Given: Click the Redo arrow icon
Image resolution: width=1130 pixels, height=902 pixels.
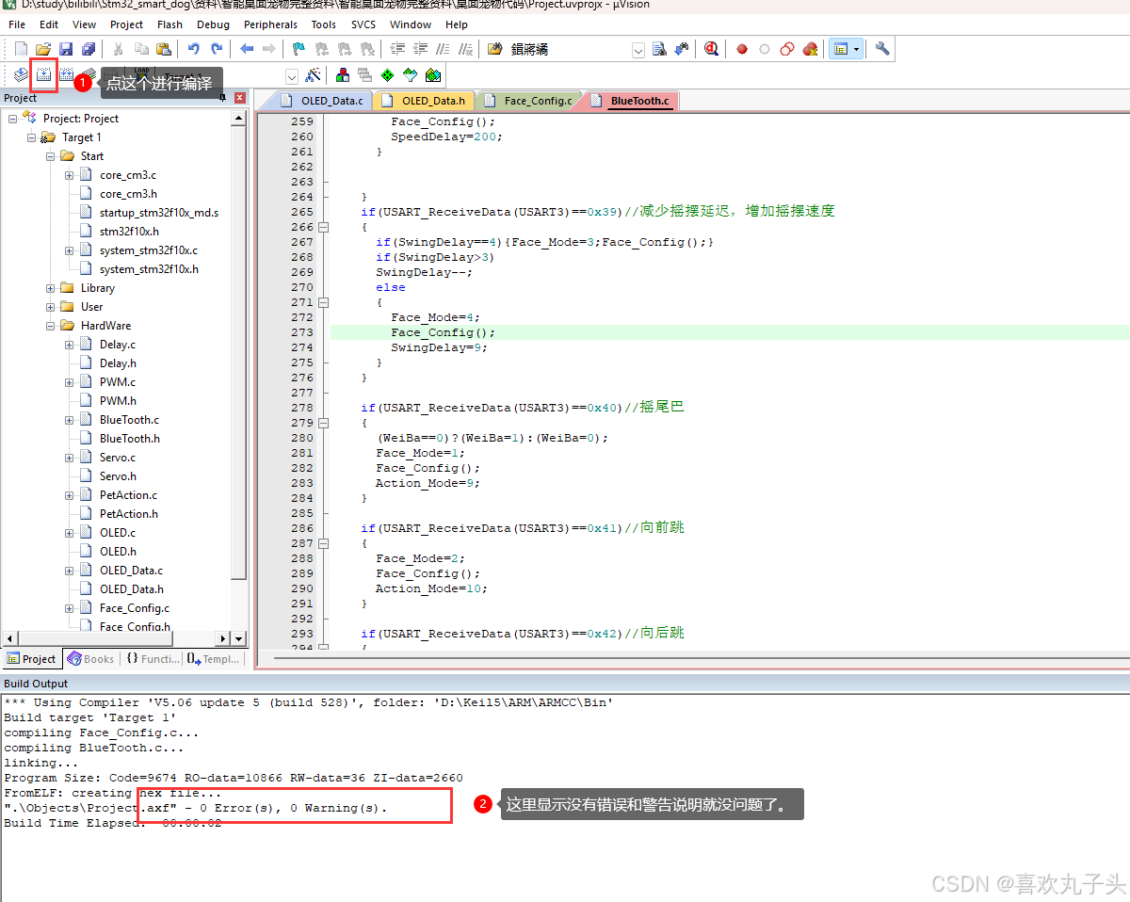Looking at the screenshot, I should pos(217,49).
